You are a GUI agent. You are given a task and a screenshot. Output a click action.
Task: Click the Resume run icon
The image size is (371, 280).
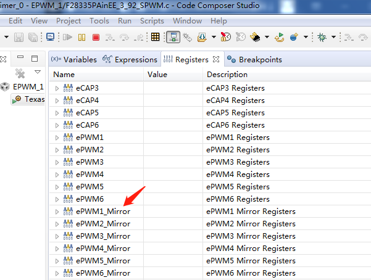[x=67, y=37]
